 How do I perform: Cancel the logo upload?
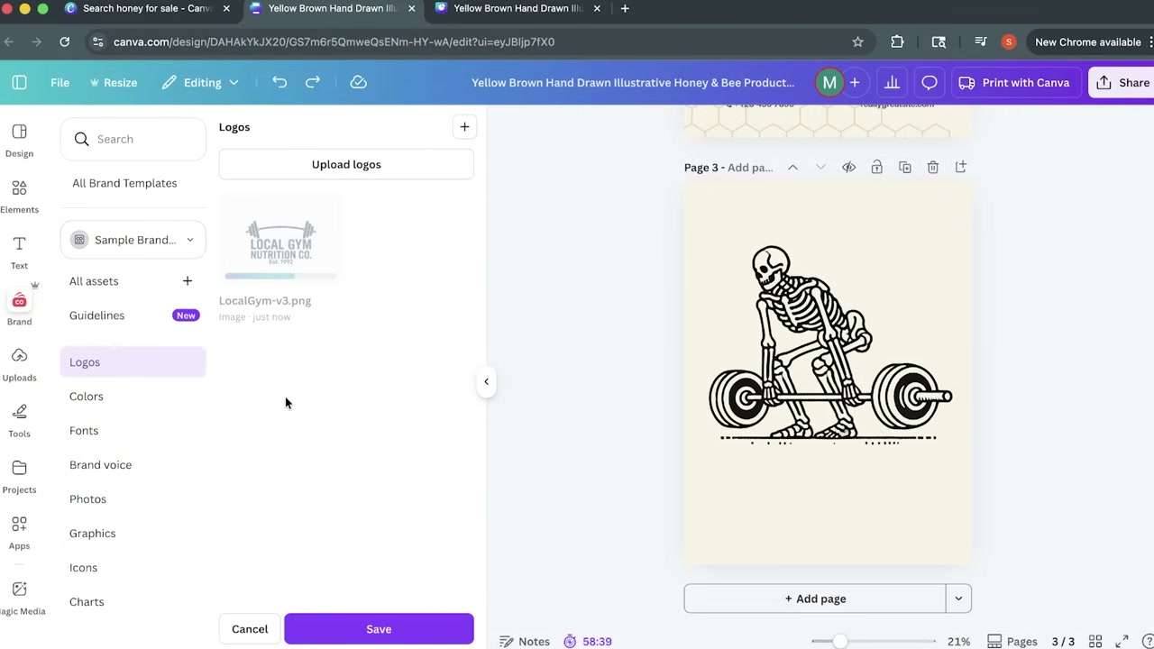click(250, 629)
